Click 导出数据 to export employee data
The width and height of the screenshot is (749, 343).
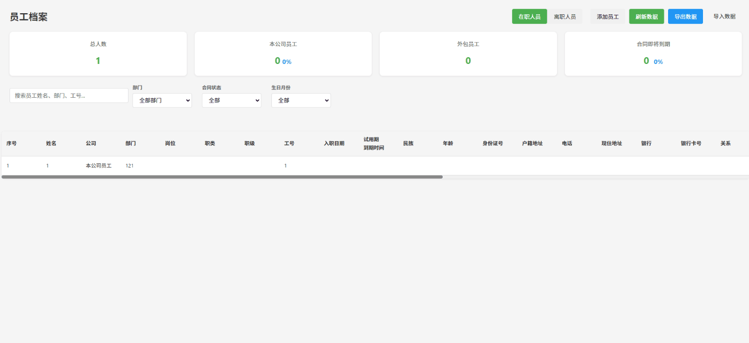coord(686,16)
